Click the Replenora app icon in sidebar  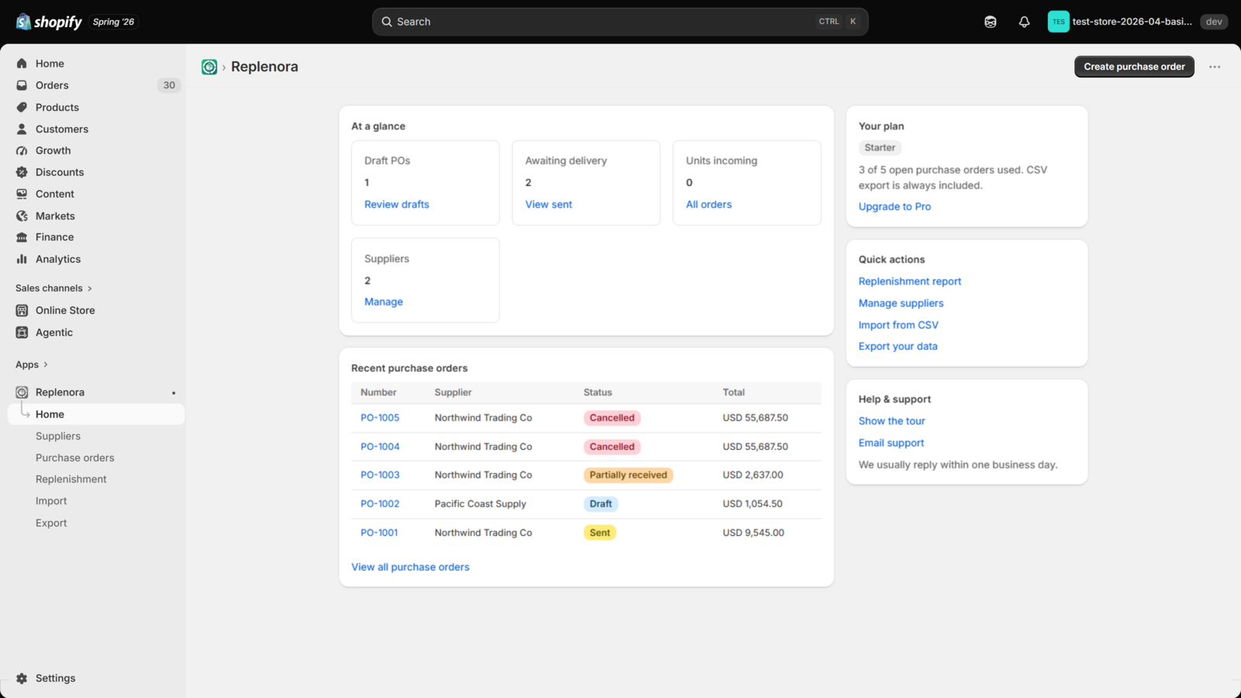22,392
